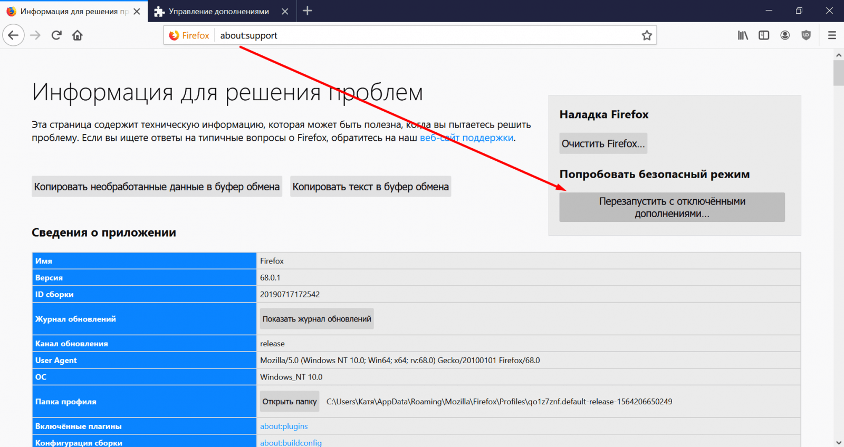Reload the current page

56,35
